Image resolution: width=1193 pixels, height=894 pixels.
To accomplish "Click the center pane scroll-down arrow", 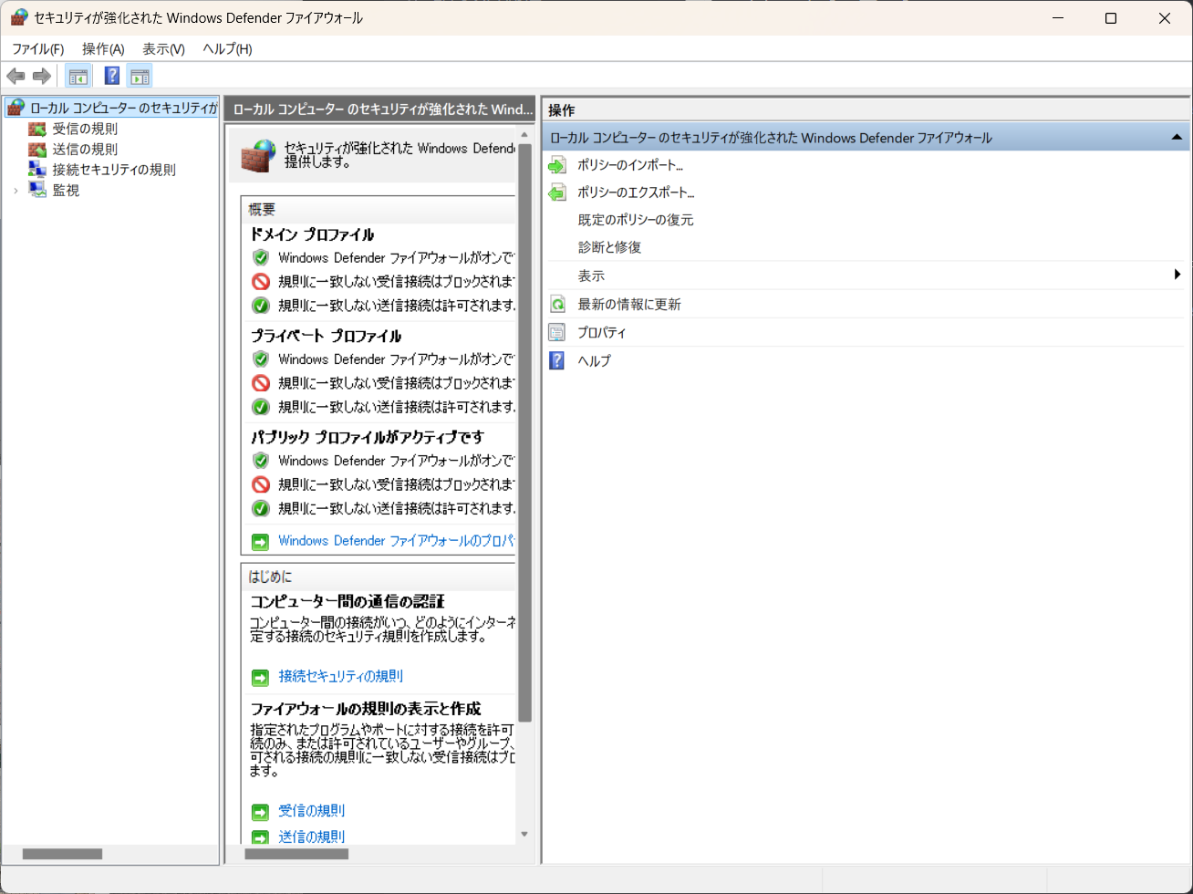I will pos(524,834).
